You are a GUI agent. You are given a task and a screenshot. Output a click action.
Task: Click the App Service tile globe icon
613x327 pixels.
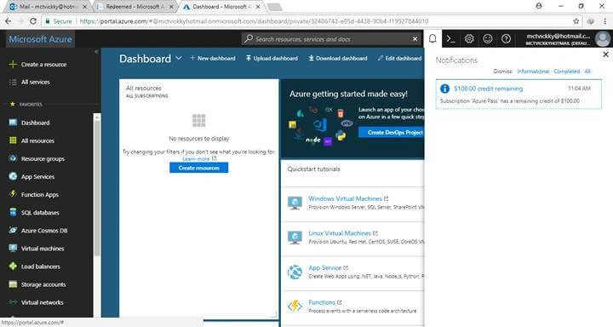click(295, 272)
